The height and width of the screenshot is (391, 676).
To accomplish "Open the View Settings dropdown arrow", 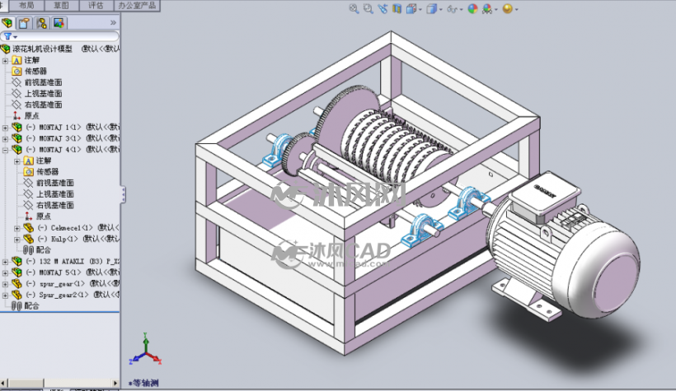I will click(x=517, y=10).
